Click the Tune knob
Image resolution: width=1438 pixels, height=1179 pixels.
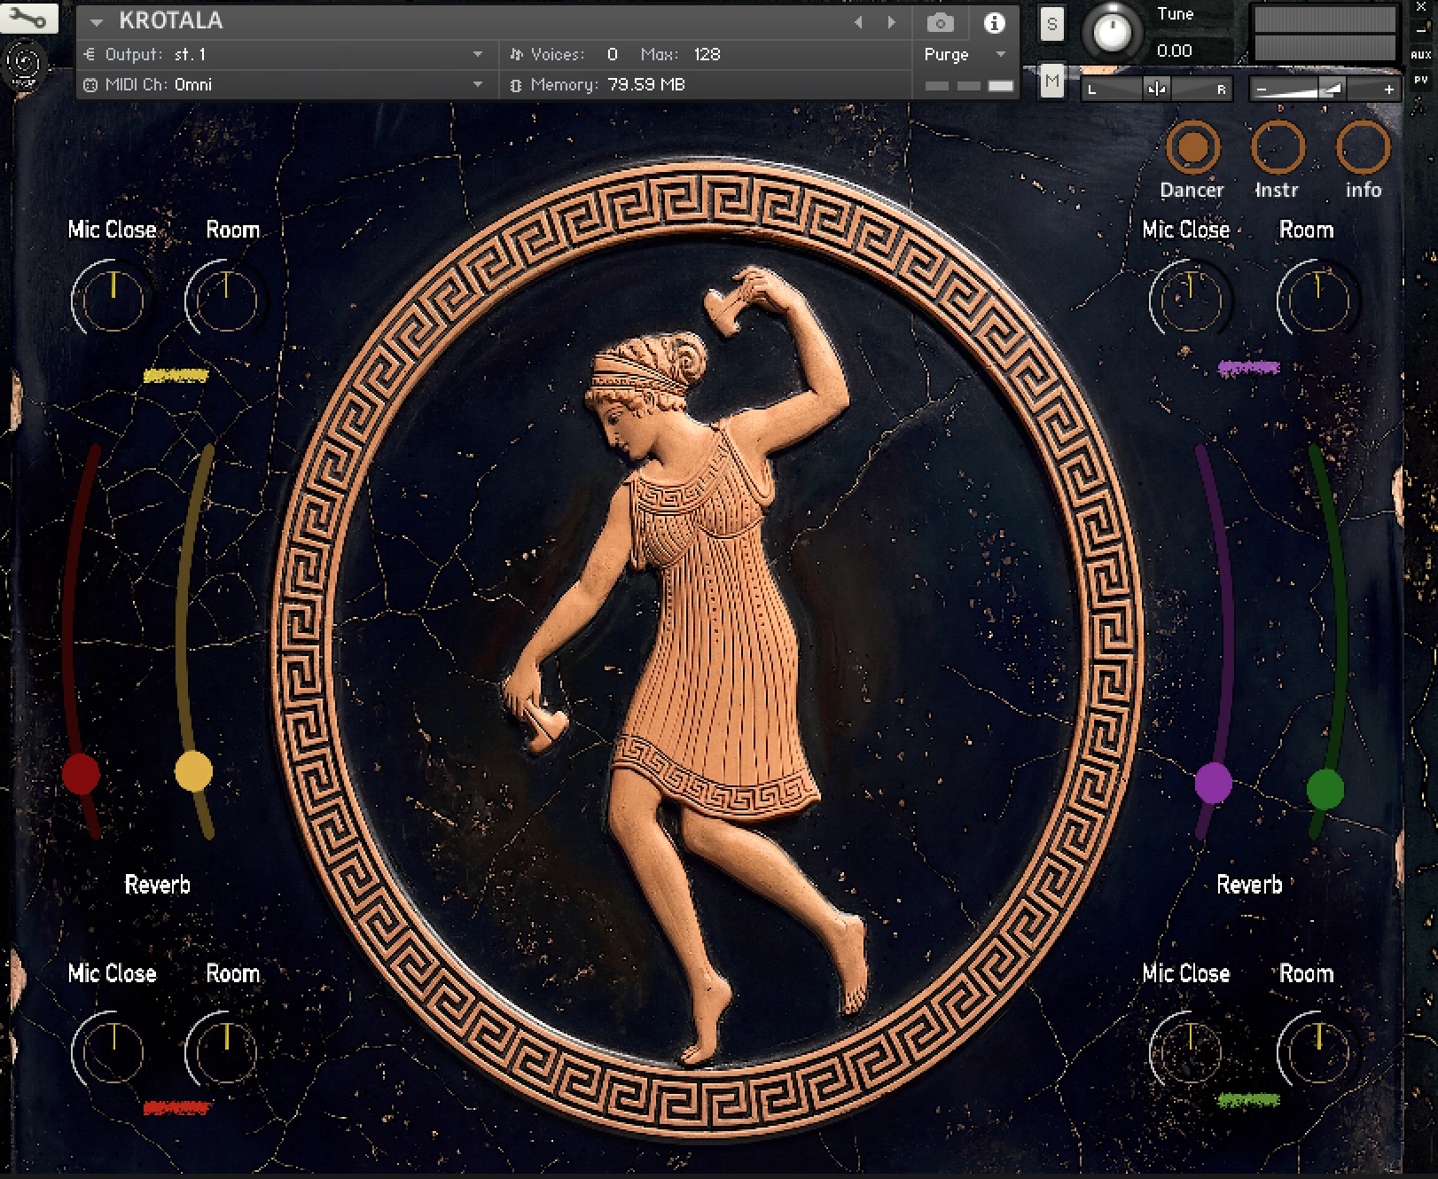point(1111,32)
